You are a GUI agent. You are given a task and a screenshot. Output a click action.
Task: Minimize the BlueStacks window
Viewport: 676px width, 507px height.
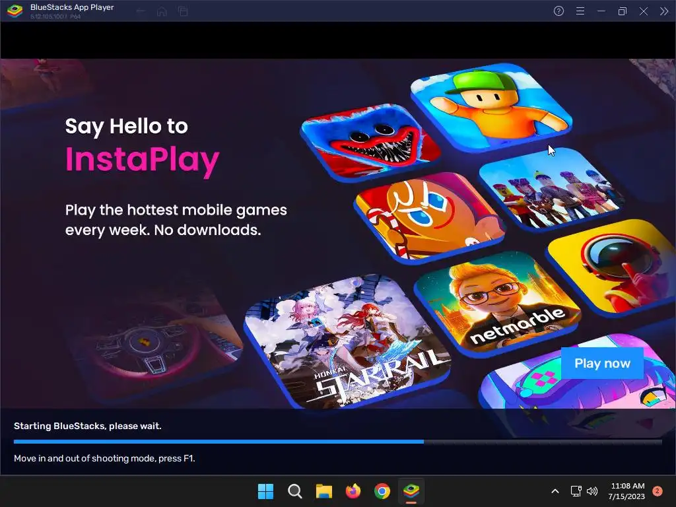[x=601, y=11]
